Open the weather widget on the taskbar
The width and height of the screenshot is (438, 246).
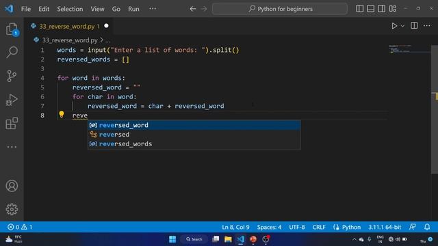(x=14, y=239)
